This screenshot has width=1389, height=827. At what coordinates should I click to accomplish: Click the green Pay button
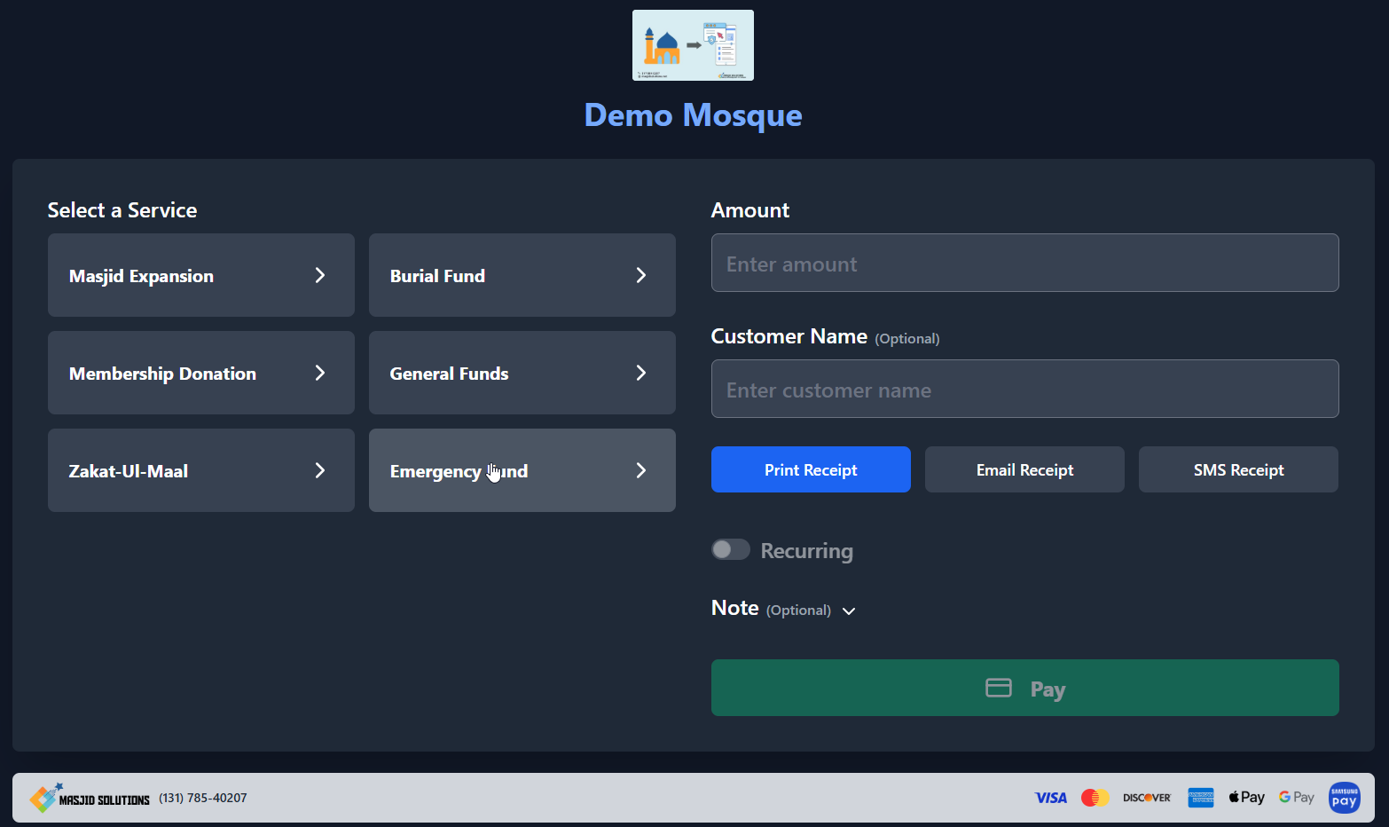pyautogui.click(x=1025, y=688)
